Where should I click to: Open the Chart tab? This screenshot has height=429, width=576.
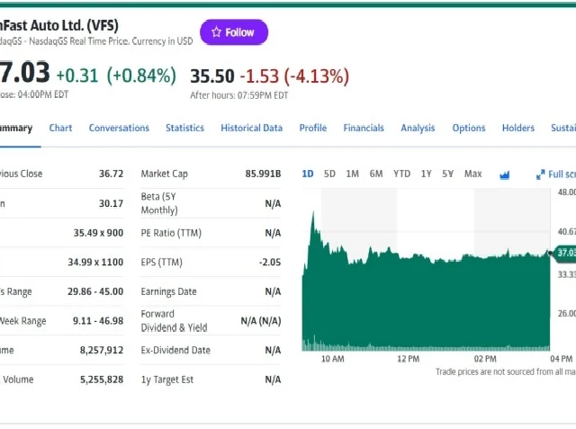click(x=60, y=128)
